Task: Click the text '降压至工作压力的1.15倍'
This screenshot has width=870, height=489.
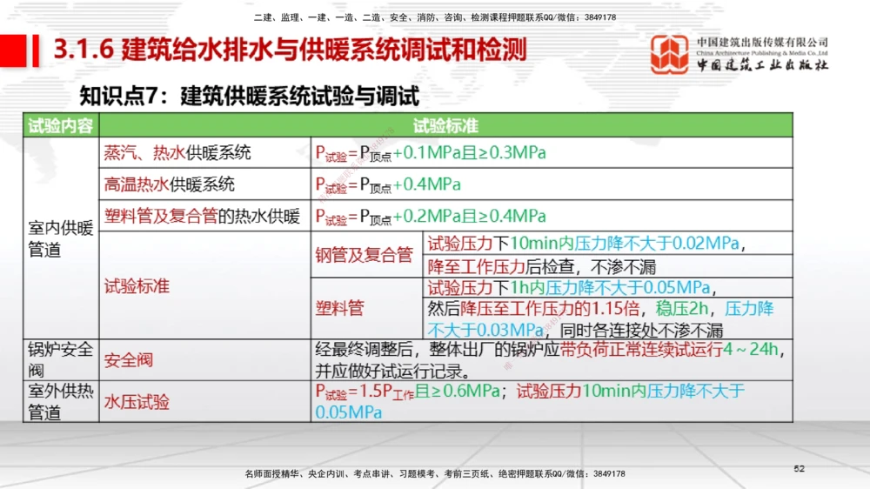Action: pyautogui.click(x=551, y=308)
